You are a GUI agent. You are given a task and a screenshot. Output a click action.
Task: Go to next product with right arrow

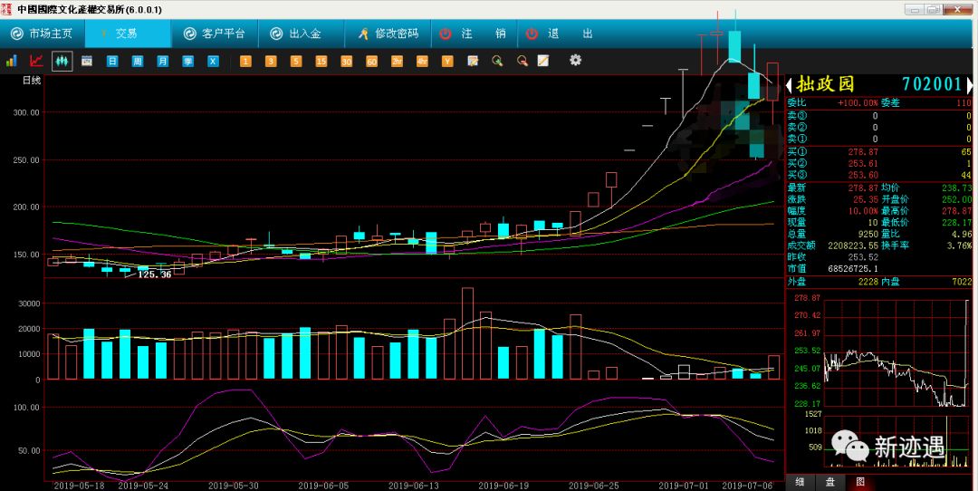pos(969,85)
